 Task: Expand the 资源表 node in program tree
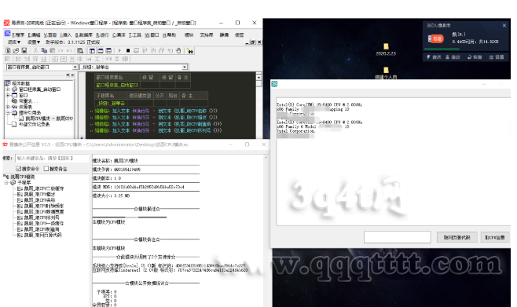[x=7, y=107]
